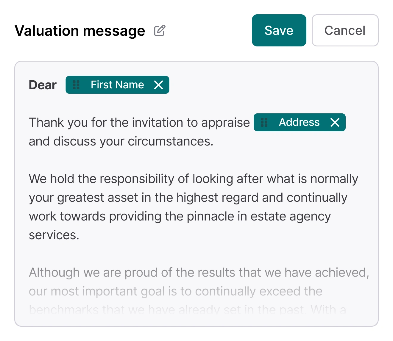Select the Address placeholder tag
Image resolution: width=393 pixels, height=341 pixels.
tap(299, 122)
